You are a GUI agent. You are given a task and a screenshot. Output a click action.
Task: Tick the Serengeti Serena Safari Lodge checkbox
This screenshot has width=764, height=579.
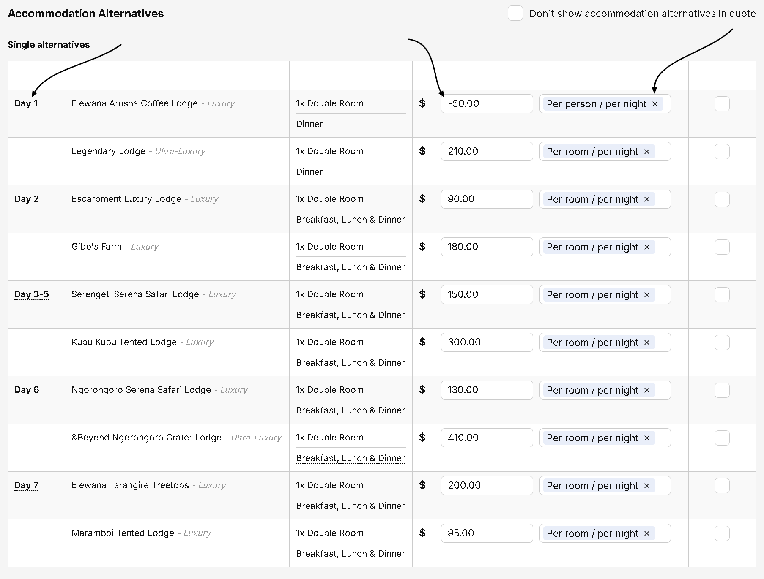(x=722, y=295)
